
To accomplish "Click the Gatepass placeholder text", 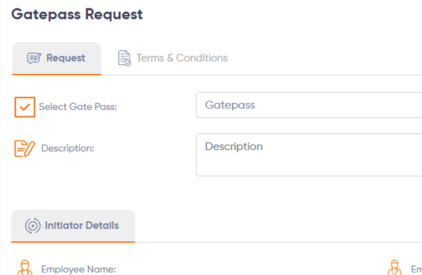I will point(230,105).
